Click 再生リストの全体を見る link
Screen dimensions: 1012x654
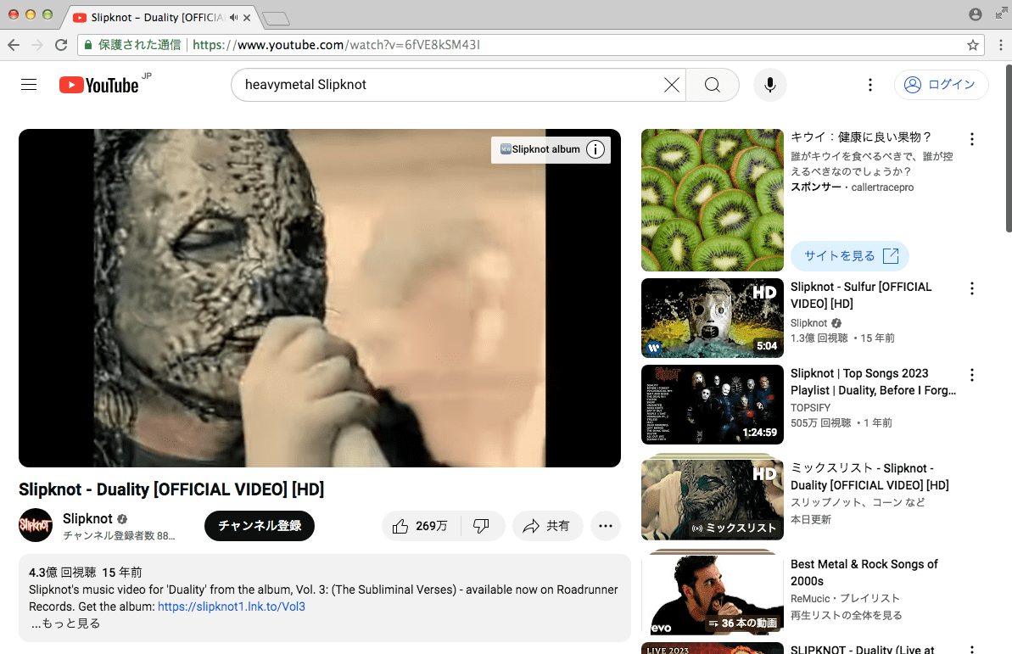(x=846, y=615)
